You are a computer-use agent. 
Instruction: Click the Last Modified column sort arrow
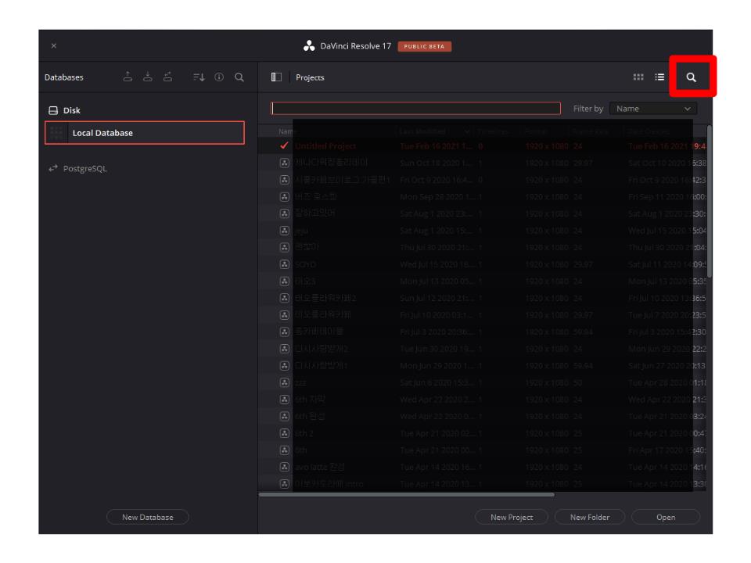(x=466, y=131)
